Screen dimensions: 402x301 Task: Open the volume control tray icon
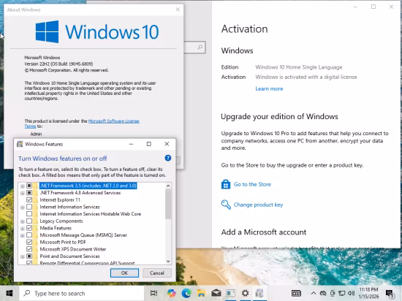(x=352, y=293)
